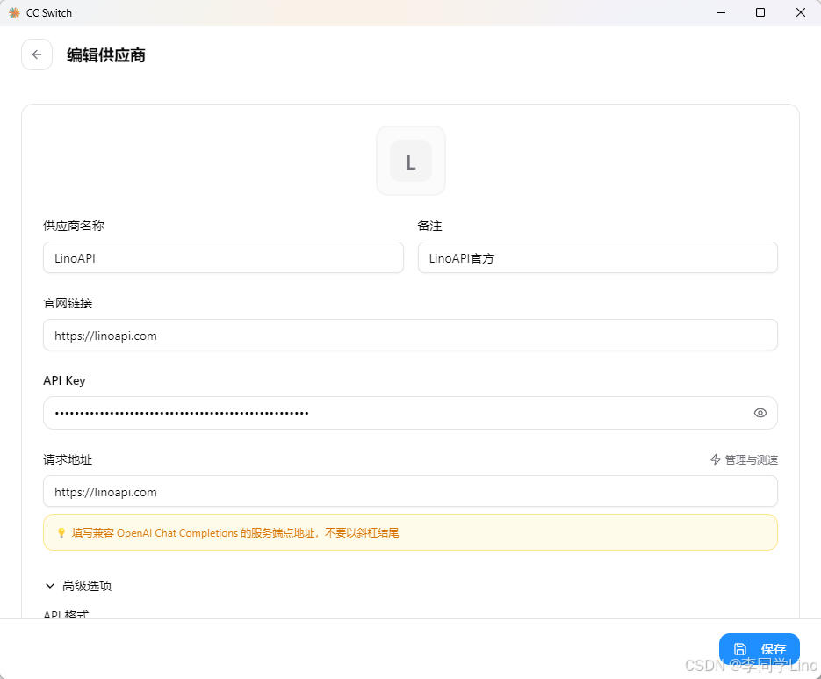Click the 请求地址 label
The height and width of the screenshot is (679, 821).
click(68, 459)
